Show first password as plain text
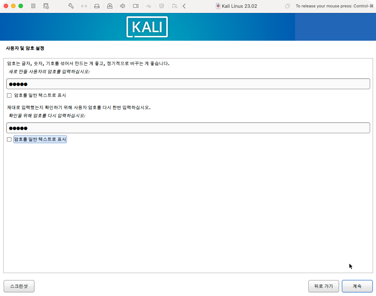Image resolution: width=376 pixels, height=296 pixels. pyautogui.click(x=9, y=95)
